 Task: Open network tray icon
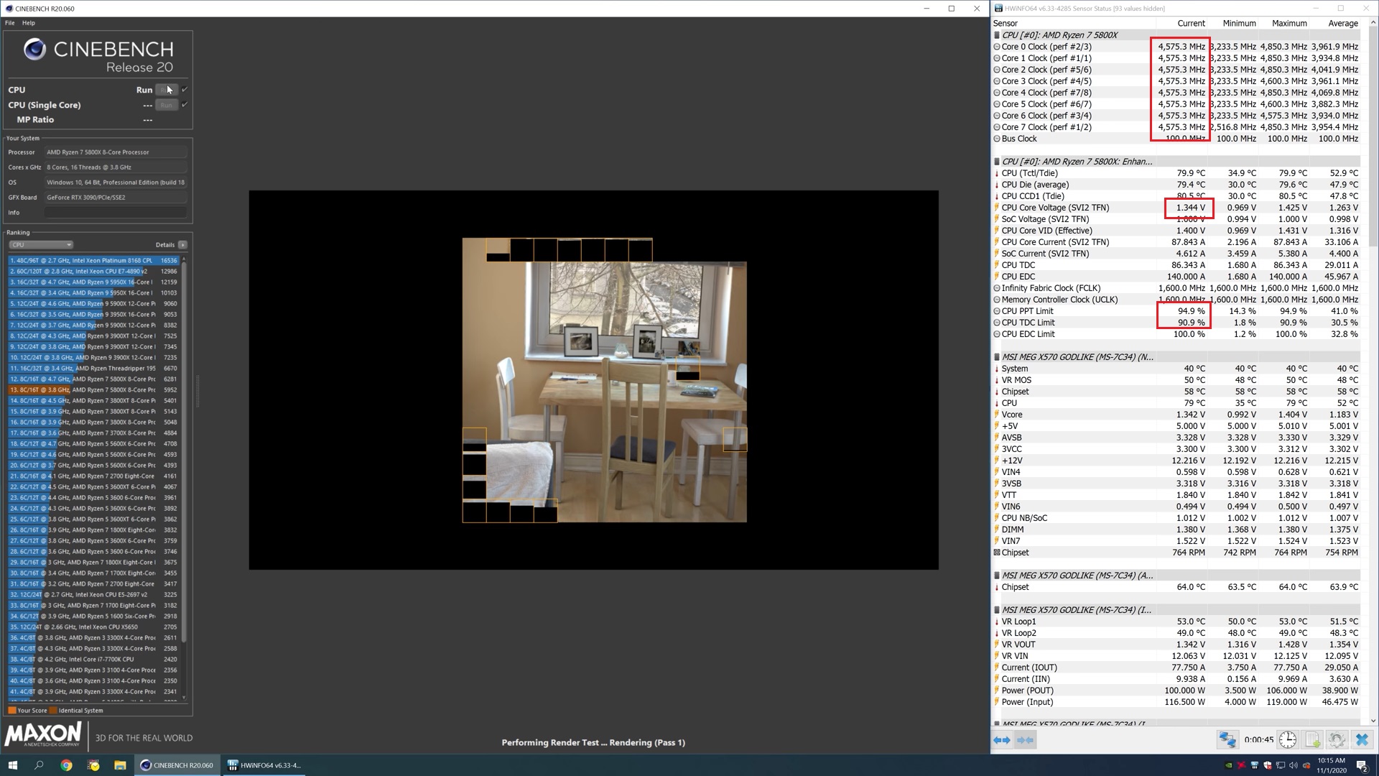coord(1281,765)
